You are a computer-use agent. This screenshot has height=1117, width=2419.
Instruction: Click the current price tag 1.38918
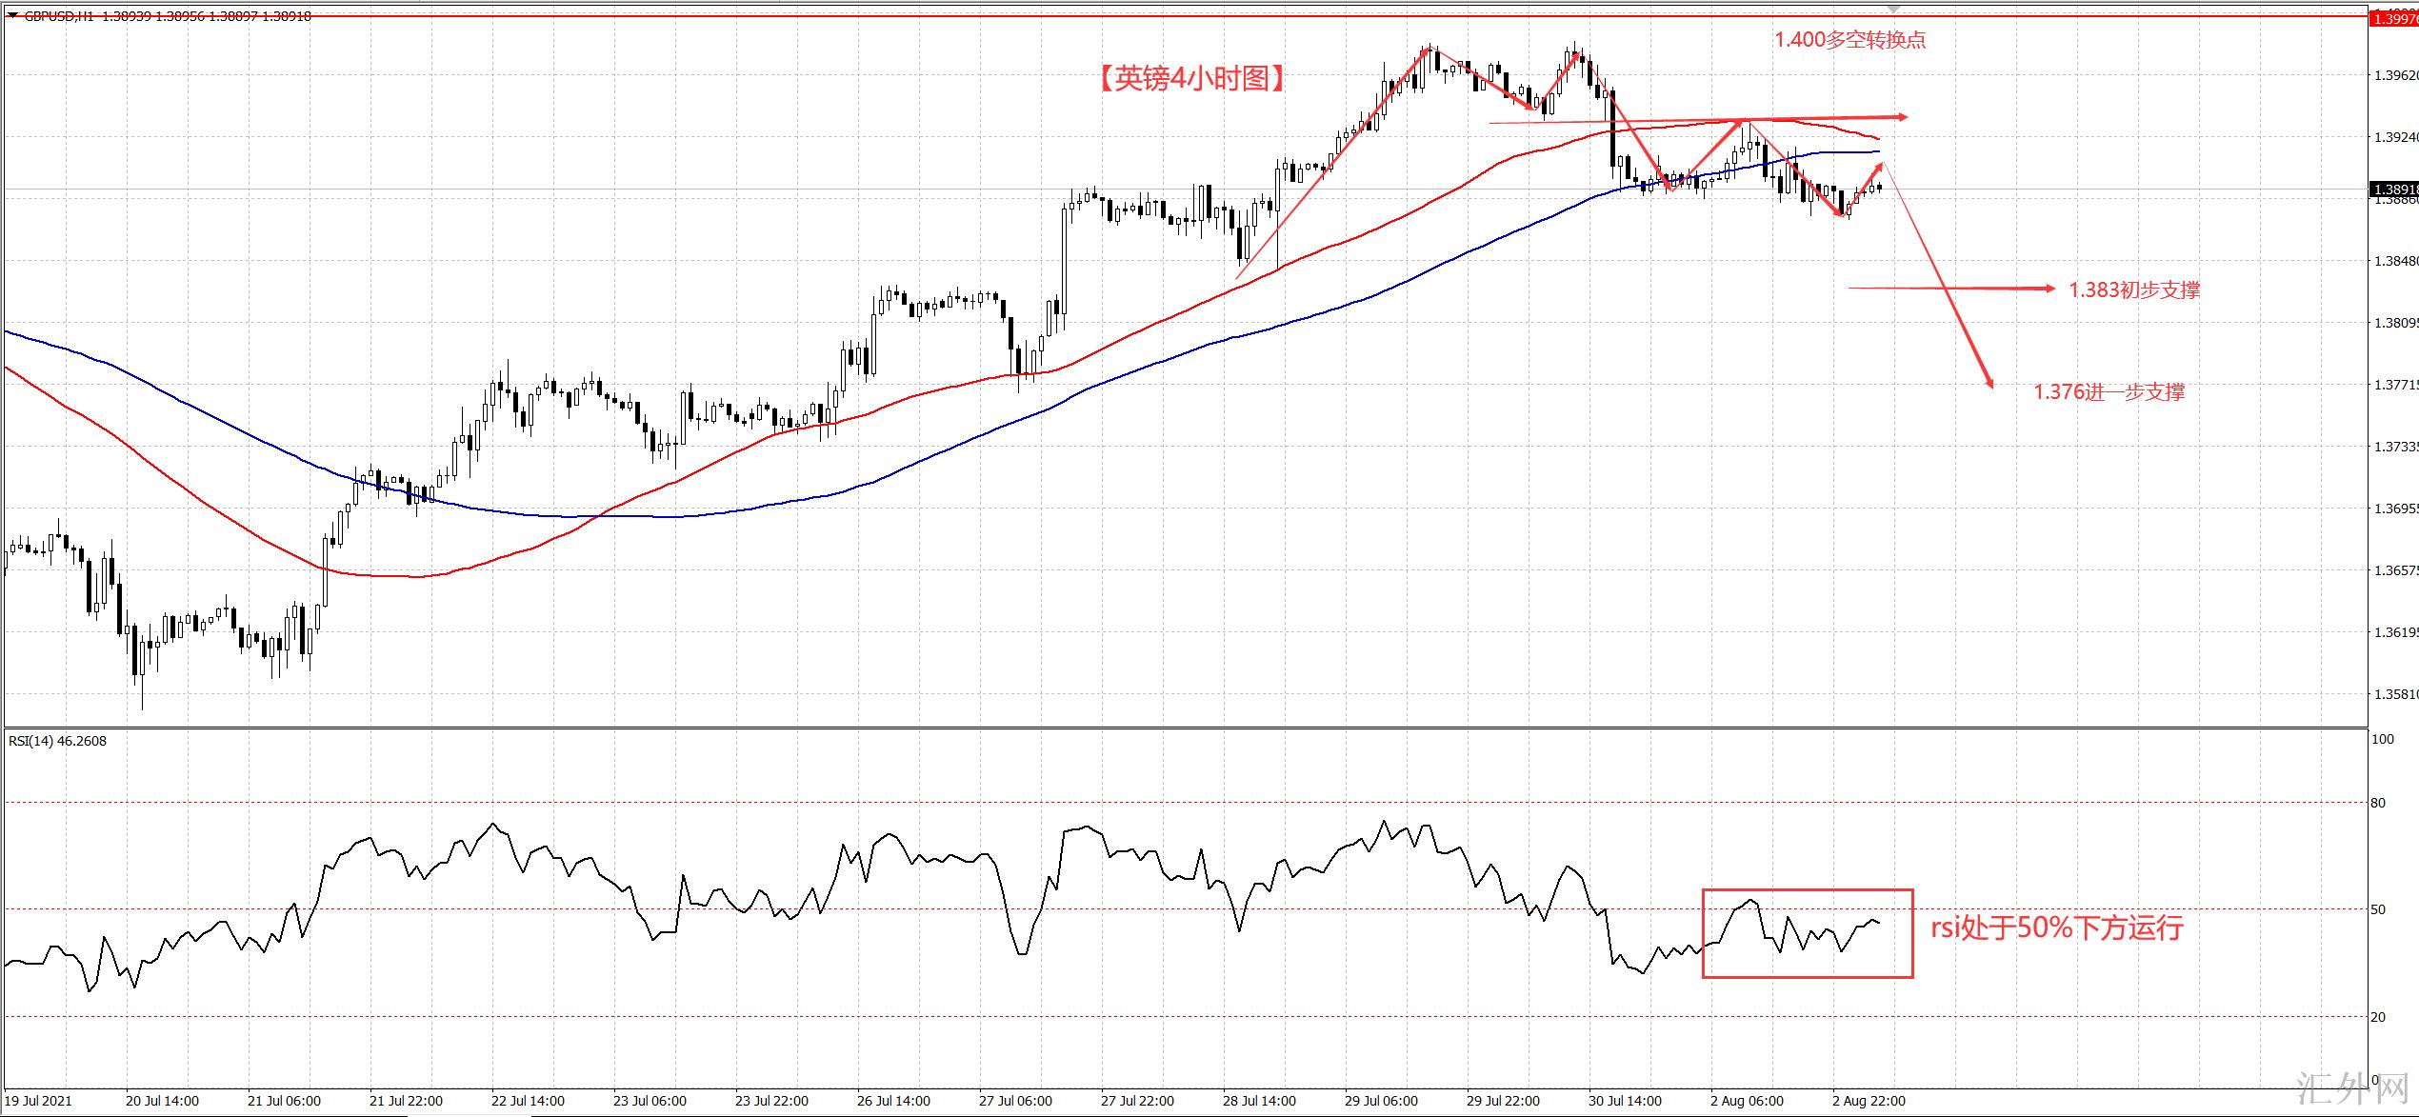tap(2394, 189)
